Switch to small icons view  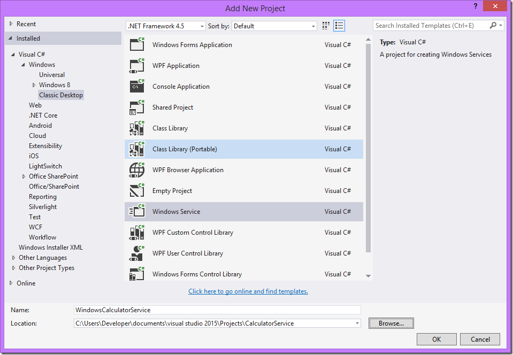326,26
